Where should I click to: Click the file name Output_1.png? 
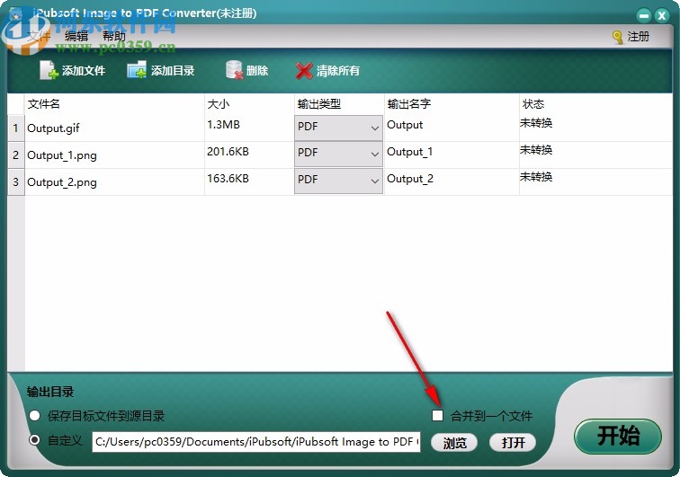tap(62, 155)
